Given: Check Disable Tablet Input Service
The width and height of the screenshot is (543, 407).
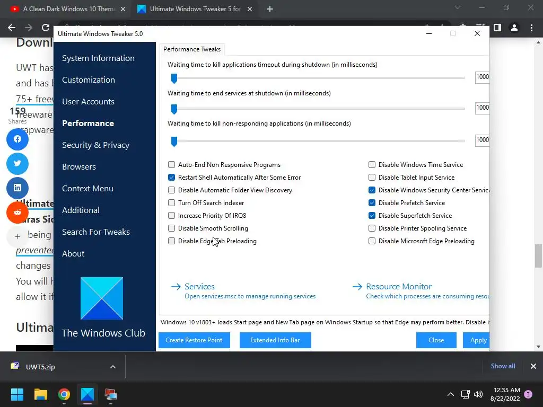Looking at the screenshot, I should [x=372, y=177].
